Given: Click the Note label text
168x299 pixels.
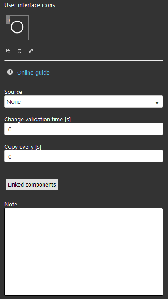Looking at the screenshot, I should [11, 205].
